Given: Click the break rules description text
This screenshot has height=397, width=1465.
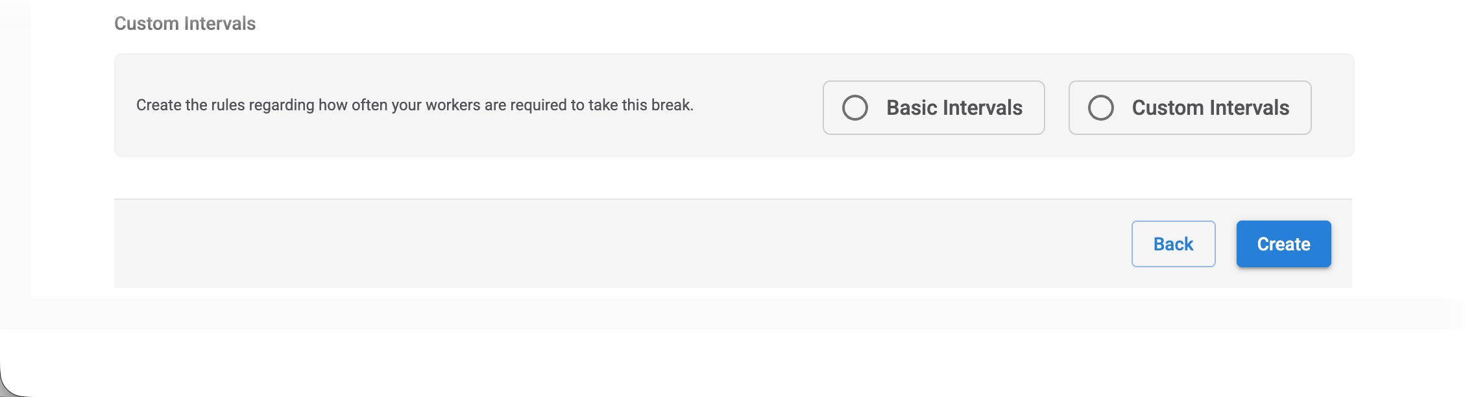Looking at the screenshot, I should point(415,105).
